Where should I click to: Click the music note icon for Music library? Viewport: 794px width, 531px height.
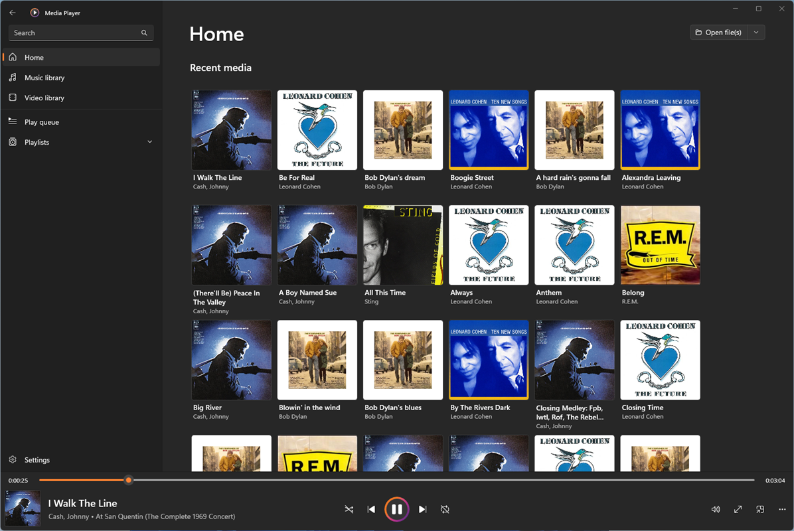coord(13,78)
